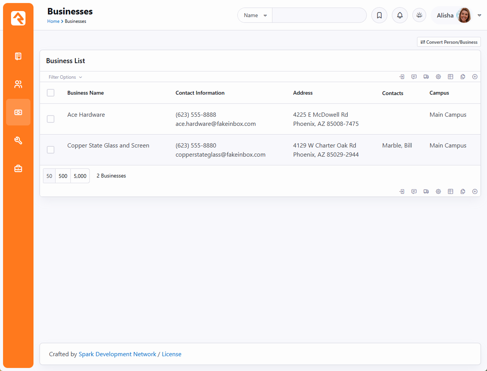Image resolution: width=487 pixels, height=371 pixels.
Task: Click the top toolbar's table export icon
Action: (x=450, y=77)
